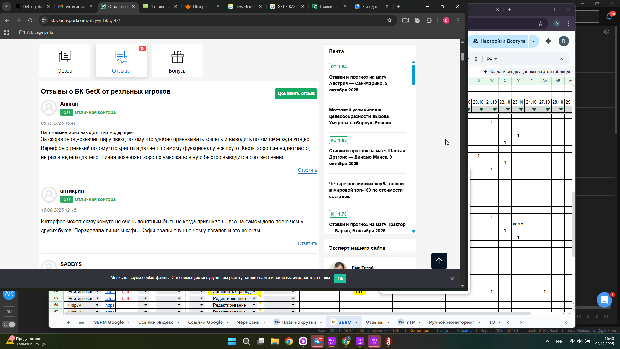Open the Бонусы gift section

click(178, 61)
